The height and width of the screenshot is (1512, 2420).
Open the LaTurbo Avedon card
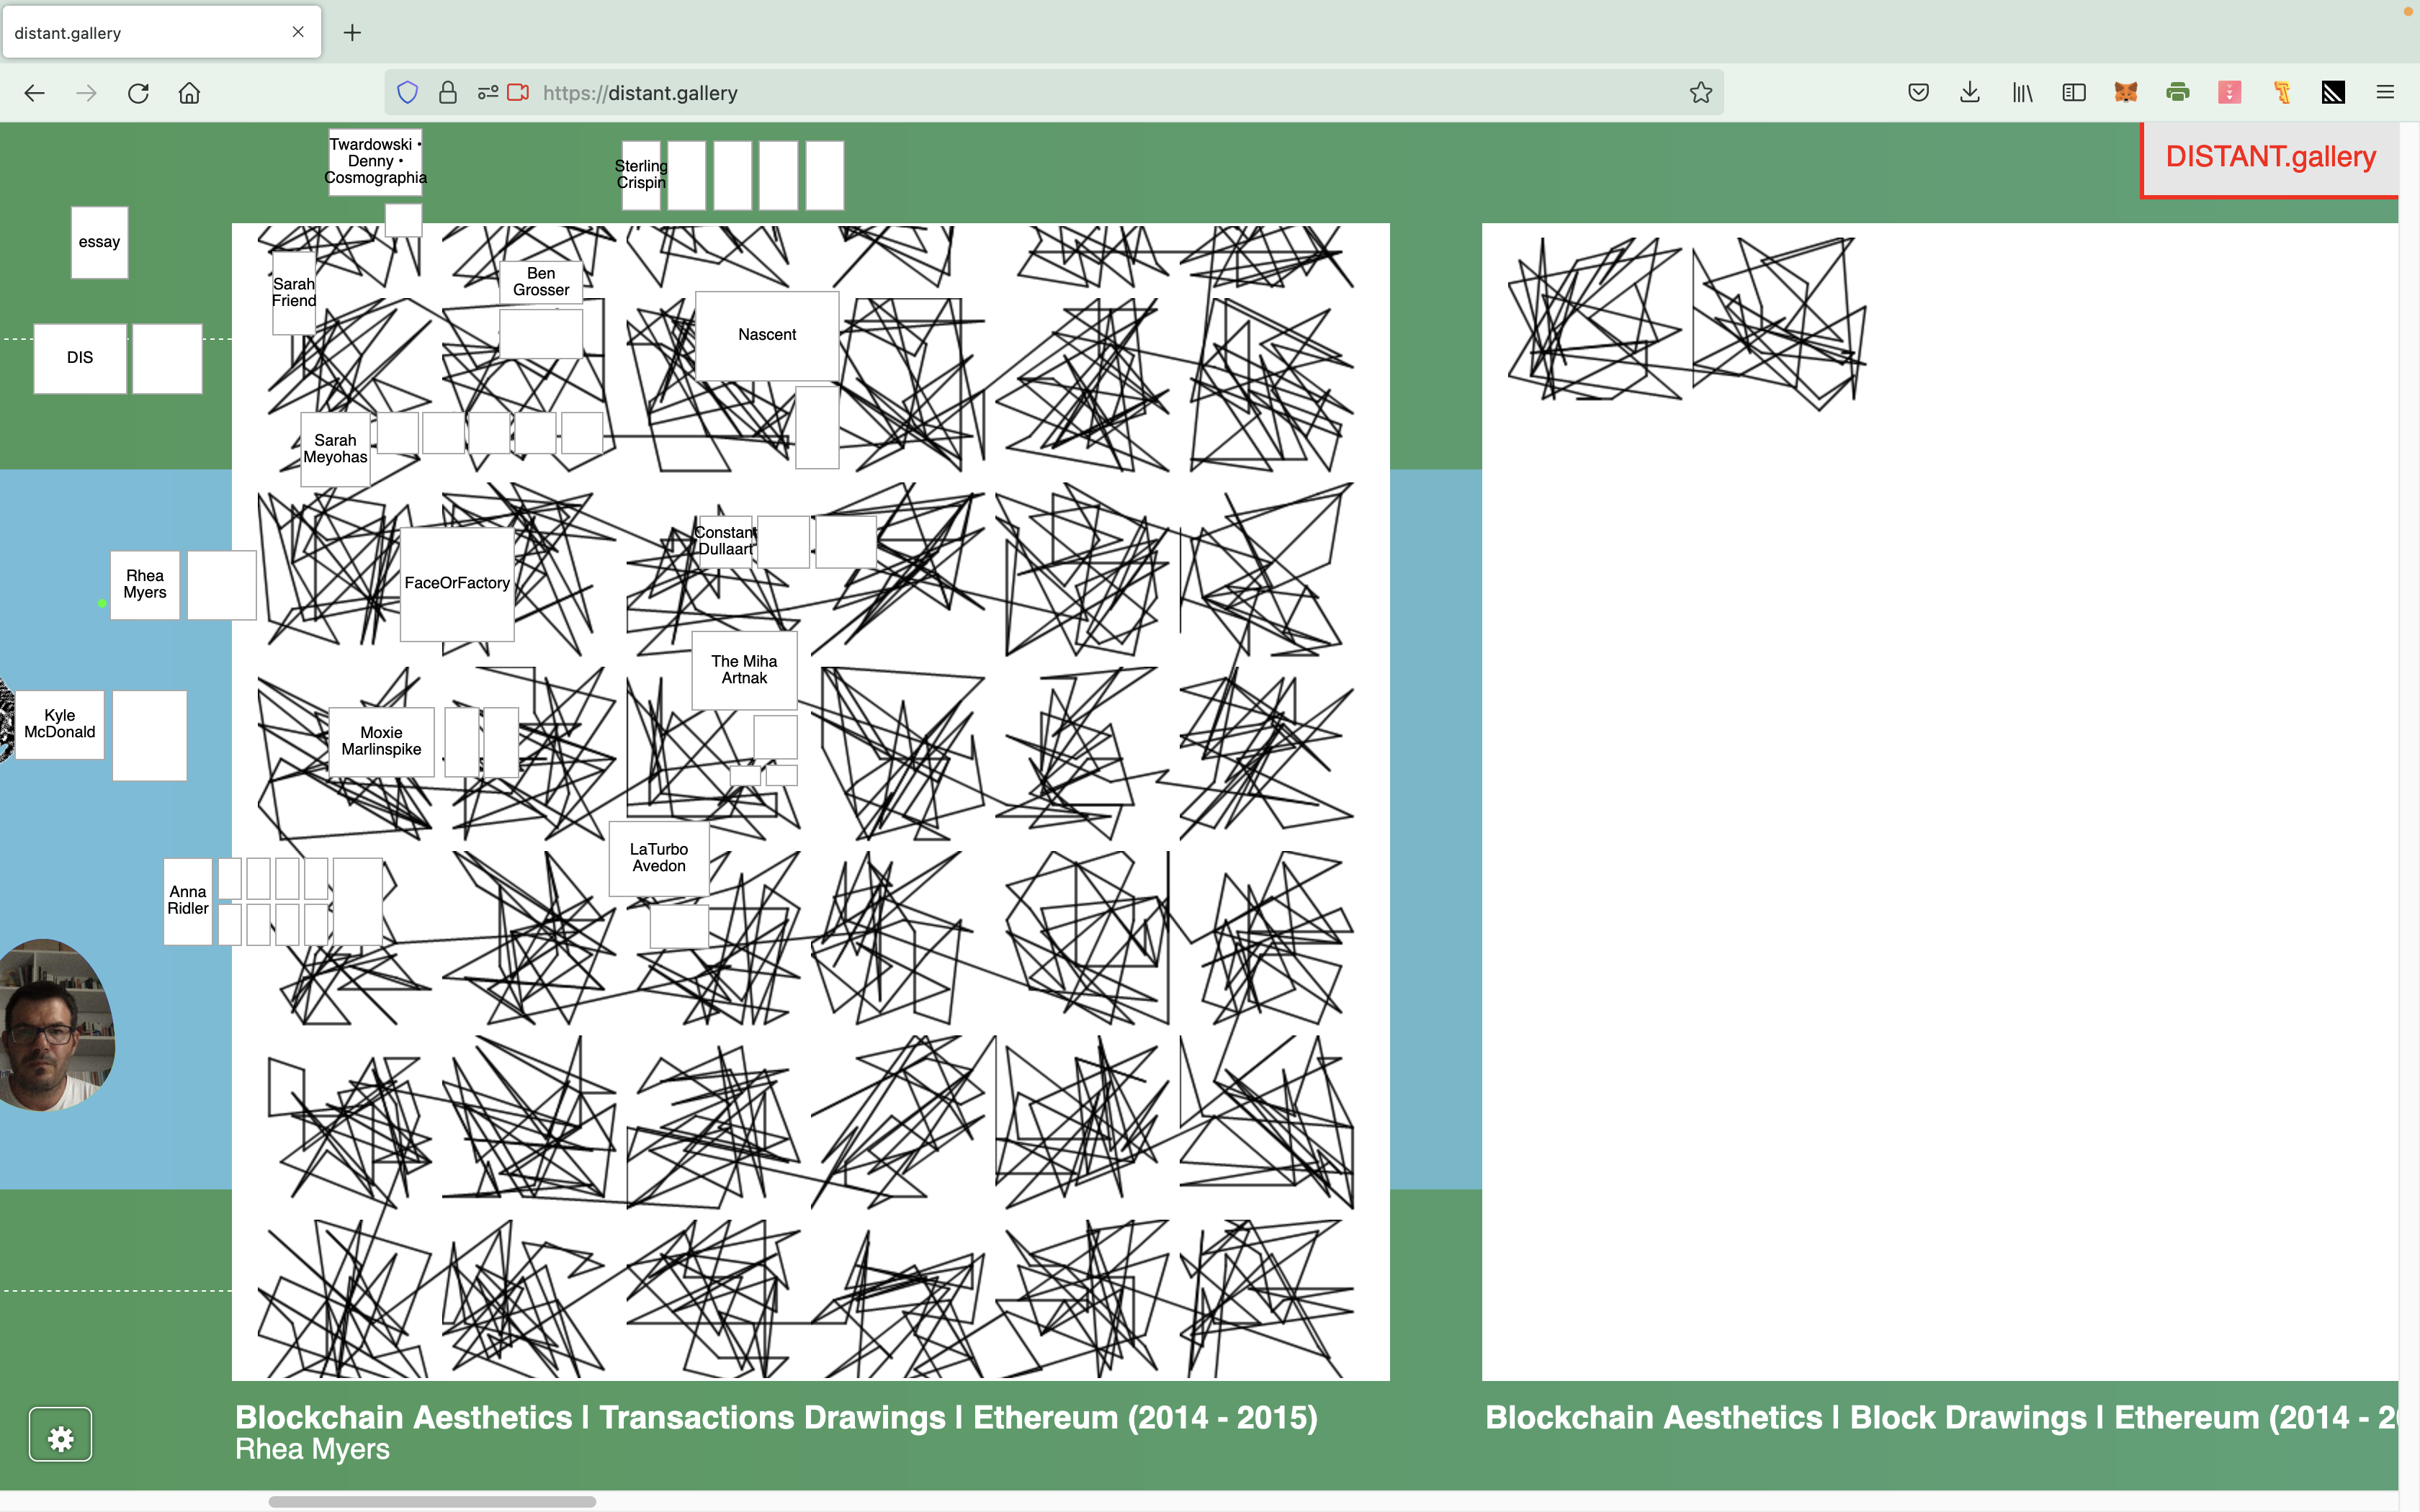(x=659, y=858)
